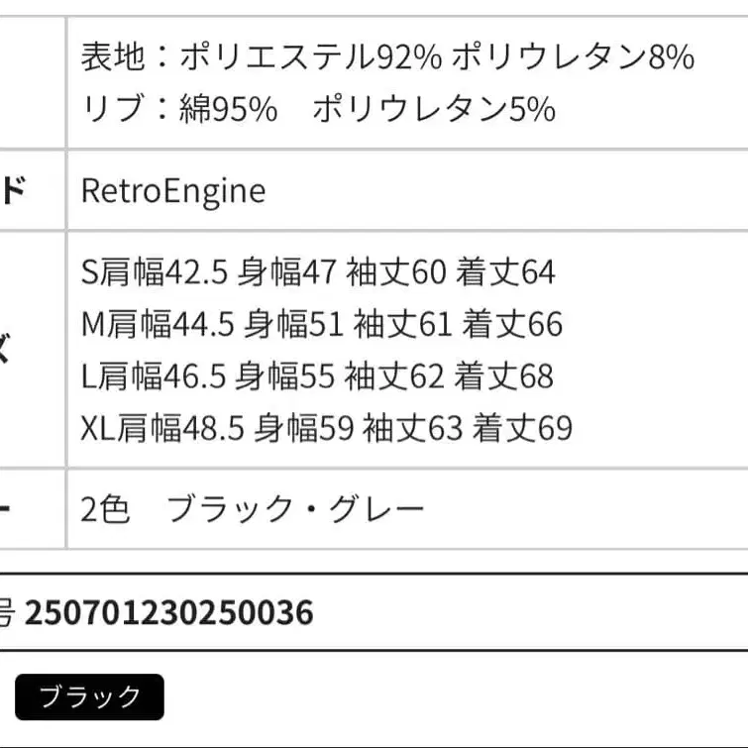The image size is (748, 748).
Task: Click 着丈69 in the XL row
Action: click(x=522, y=428)
